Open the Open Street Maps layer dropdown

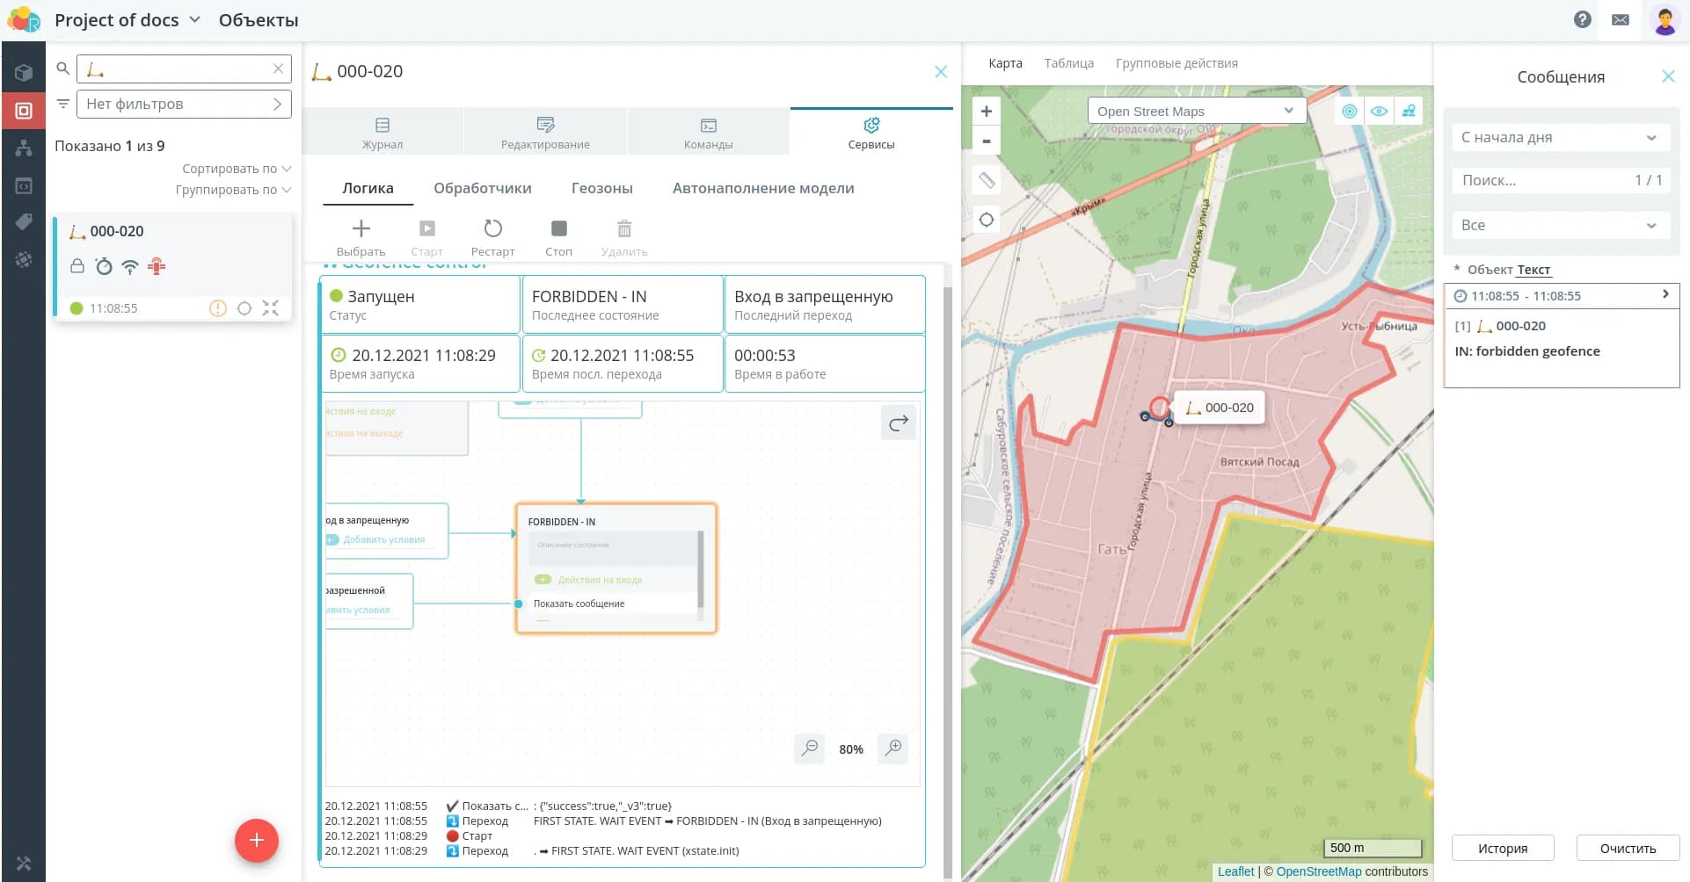[1196, 112]
